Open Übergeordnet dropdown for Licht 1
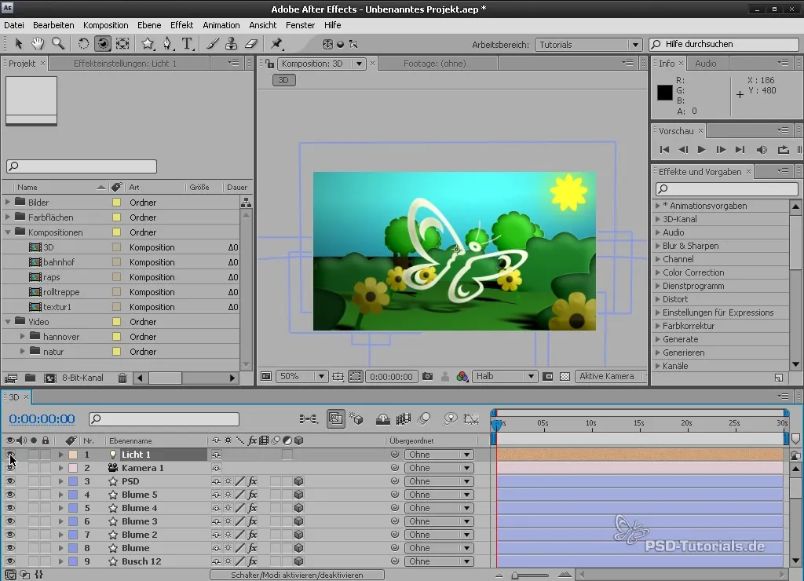 click(x=439, y=455)
